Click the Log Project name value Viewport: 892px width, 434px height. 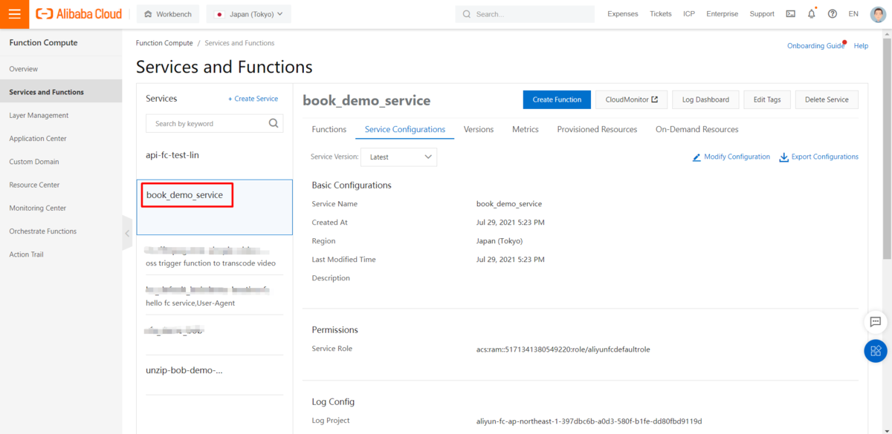589,421
